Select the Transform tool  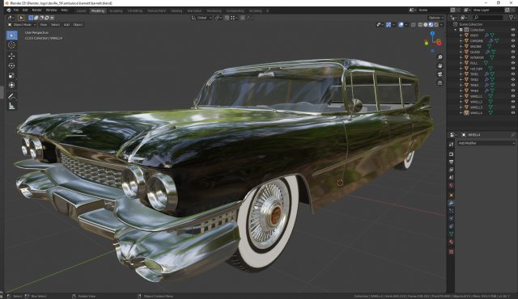click(x=12, y=86)
